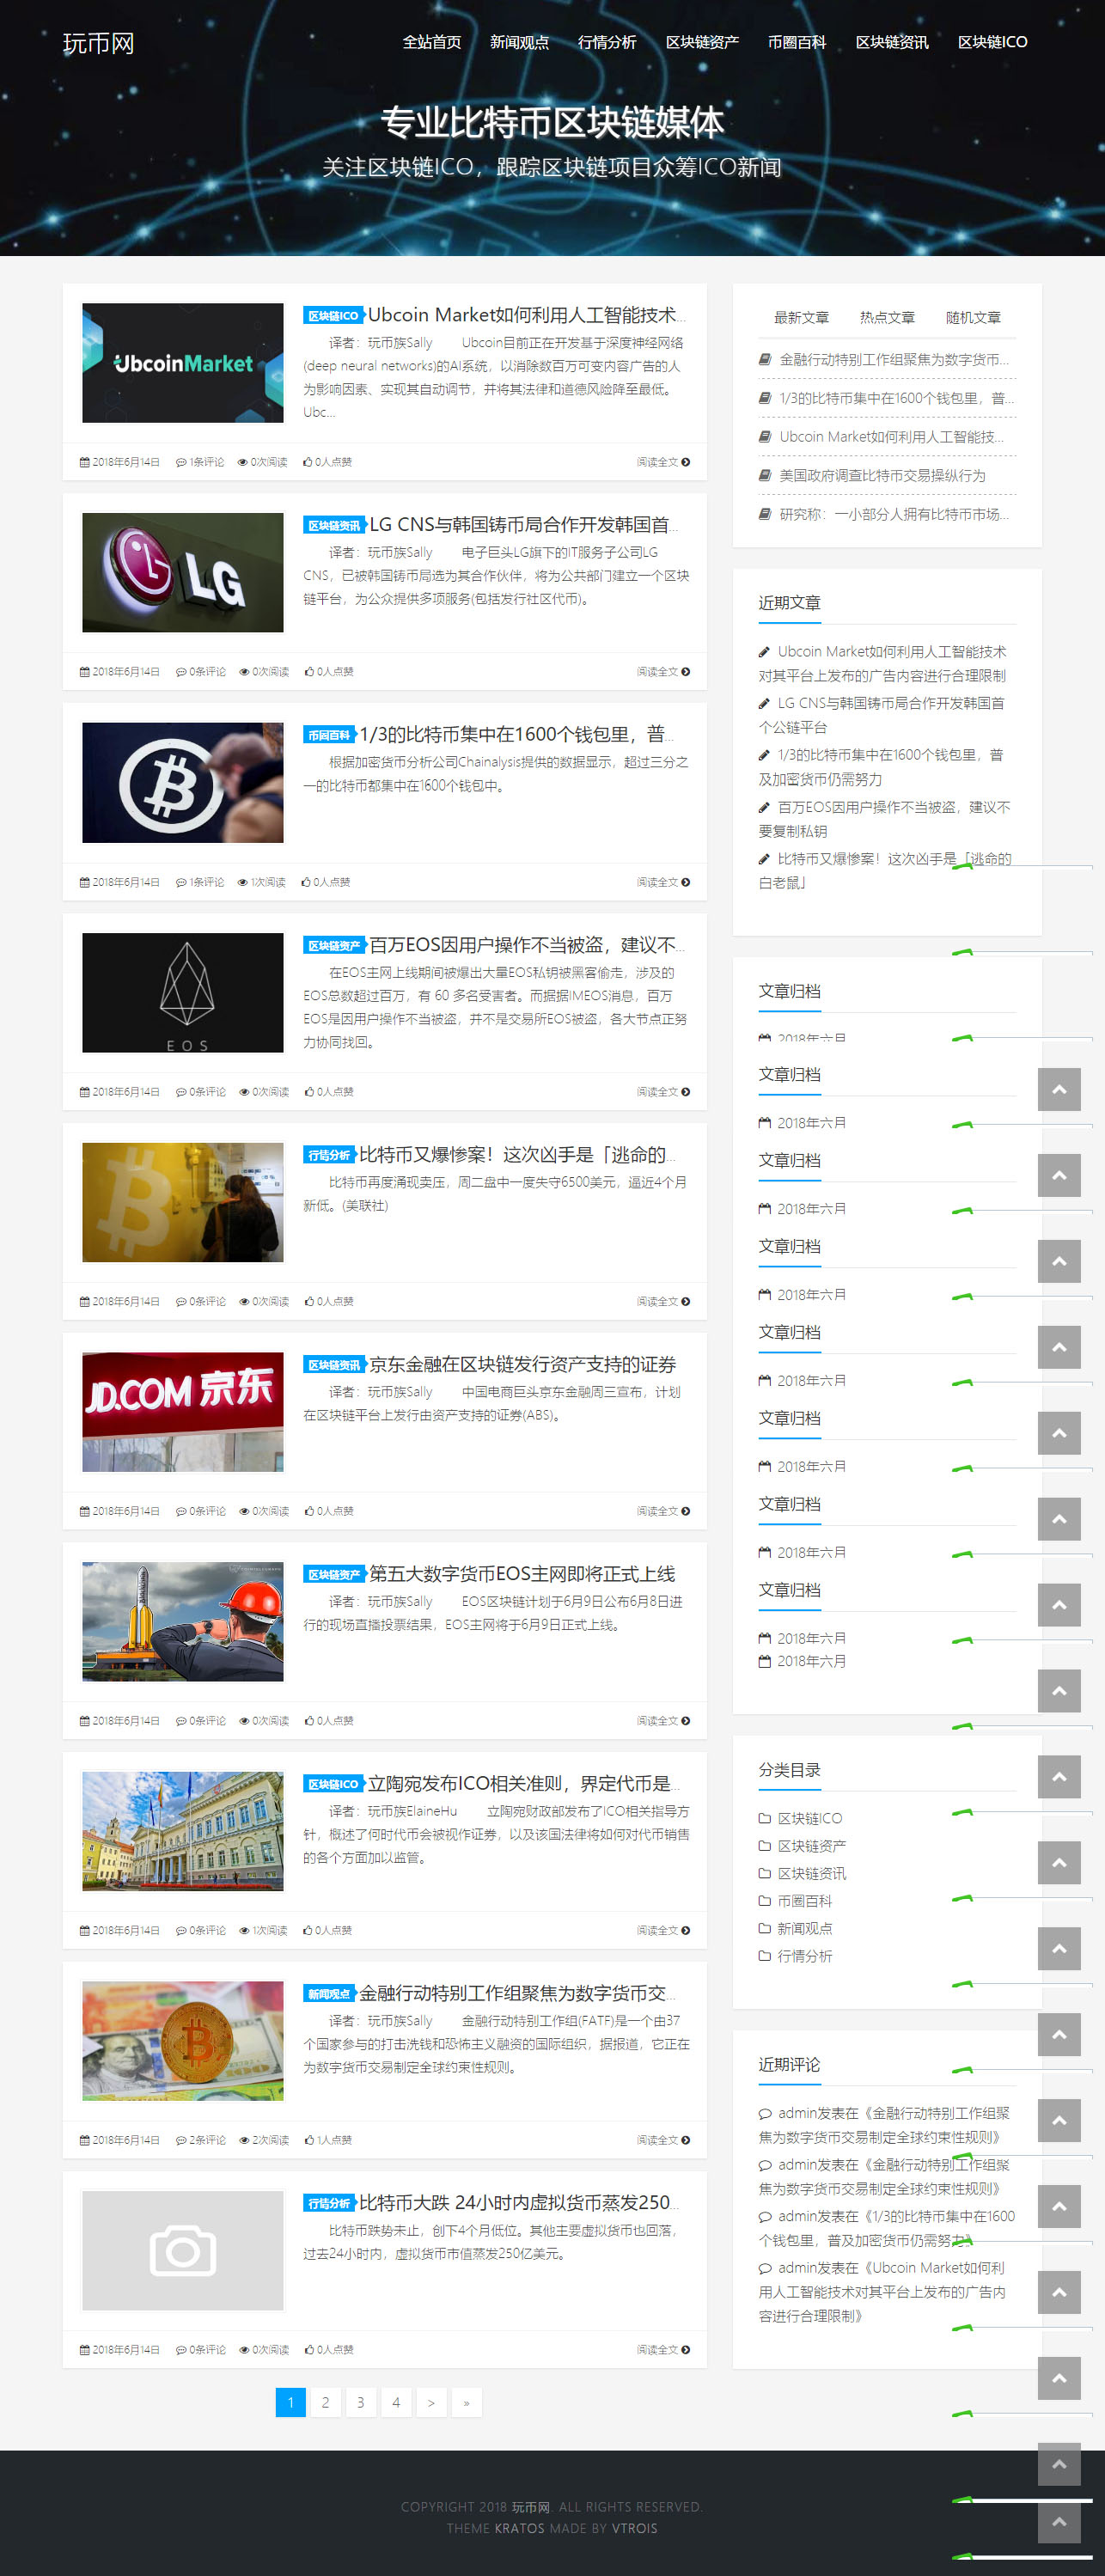Open 区块链ICO in sidebar 分类目录
This screenshot has width=1105, height=2576.
click(x=810, y=1818)
